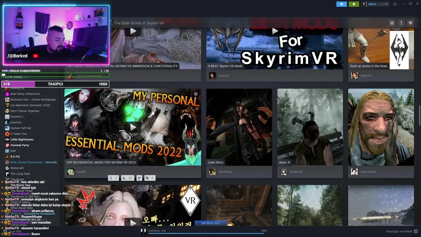Rate up using thumbs up with 36

127,178
